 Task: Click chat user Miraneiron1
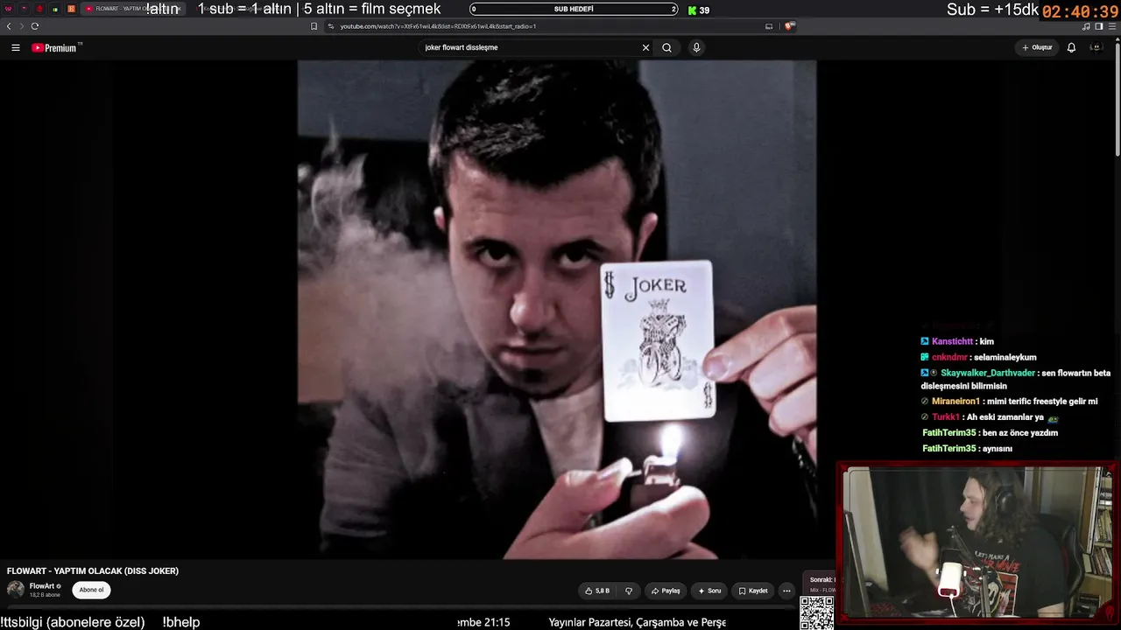pos(955,401)
